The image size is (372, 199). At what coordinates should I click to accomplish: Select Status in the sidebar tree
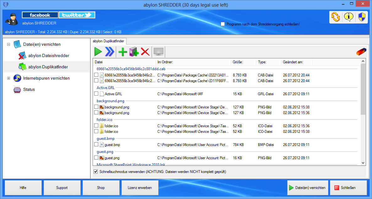click(29, 90)
